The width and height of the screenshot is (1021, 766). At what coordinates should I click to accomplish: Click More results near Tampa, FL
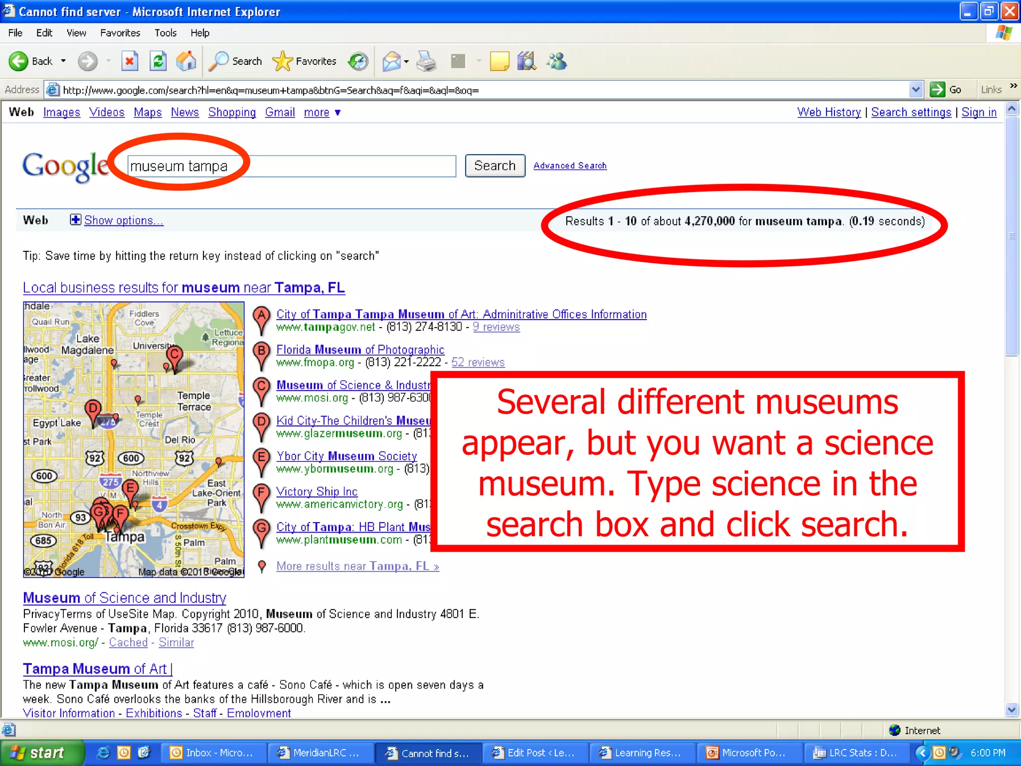(357, 566)
